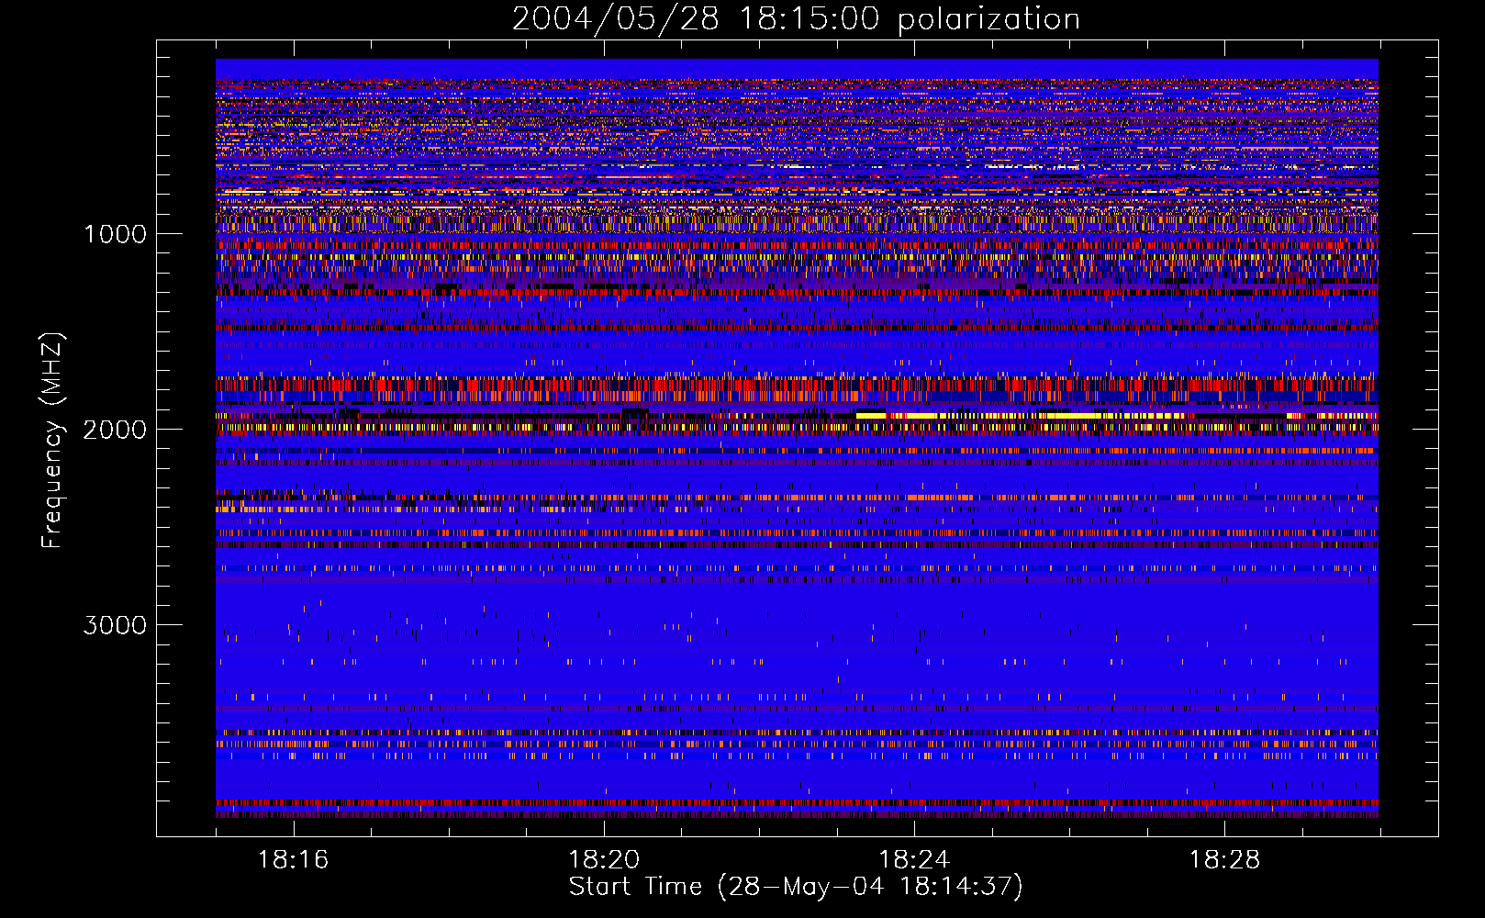Click the 18:16 time tick label

coord(293,859)
